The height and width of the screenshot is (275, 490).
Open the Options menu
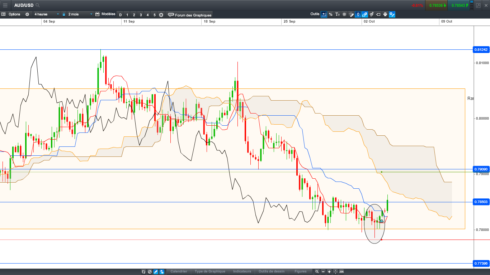[x=14, y=14]
